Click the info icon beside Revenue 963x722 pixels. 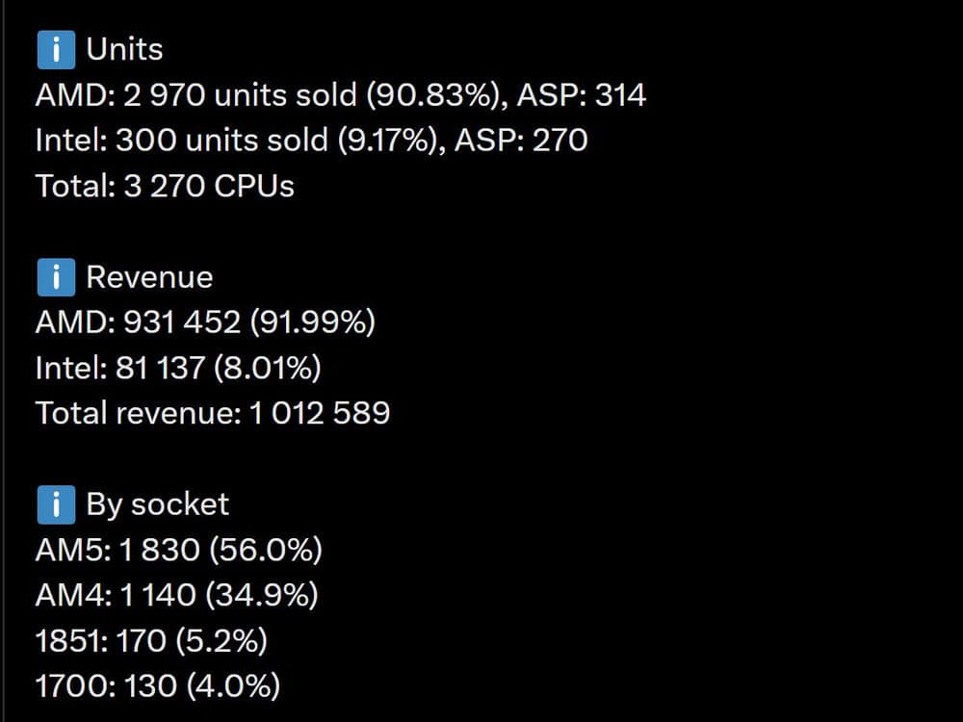click(56, 277)
